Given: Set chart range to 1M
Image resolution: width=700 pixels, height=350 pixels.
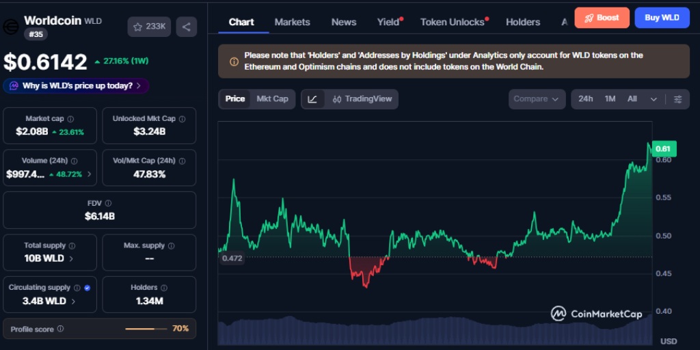Looking at the screenshot, I should (x=610, y=99).
